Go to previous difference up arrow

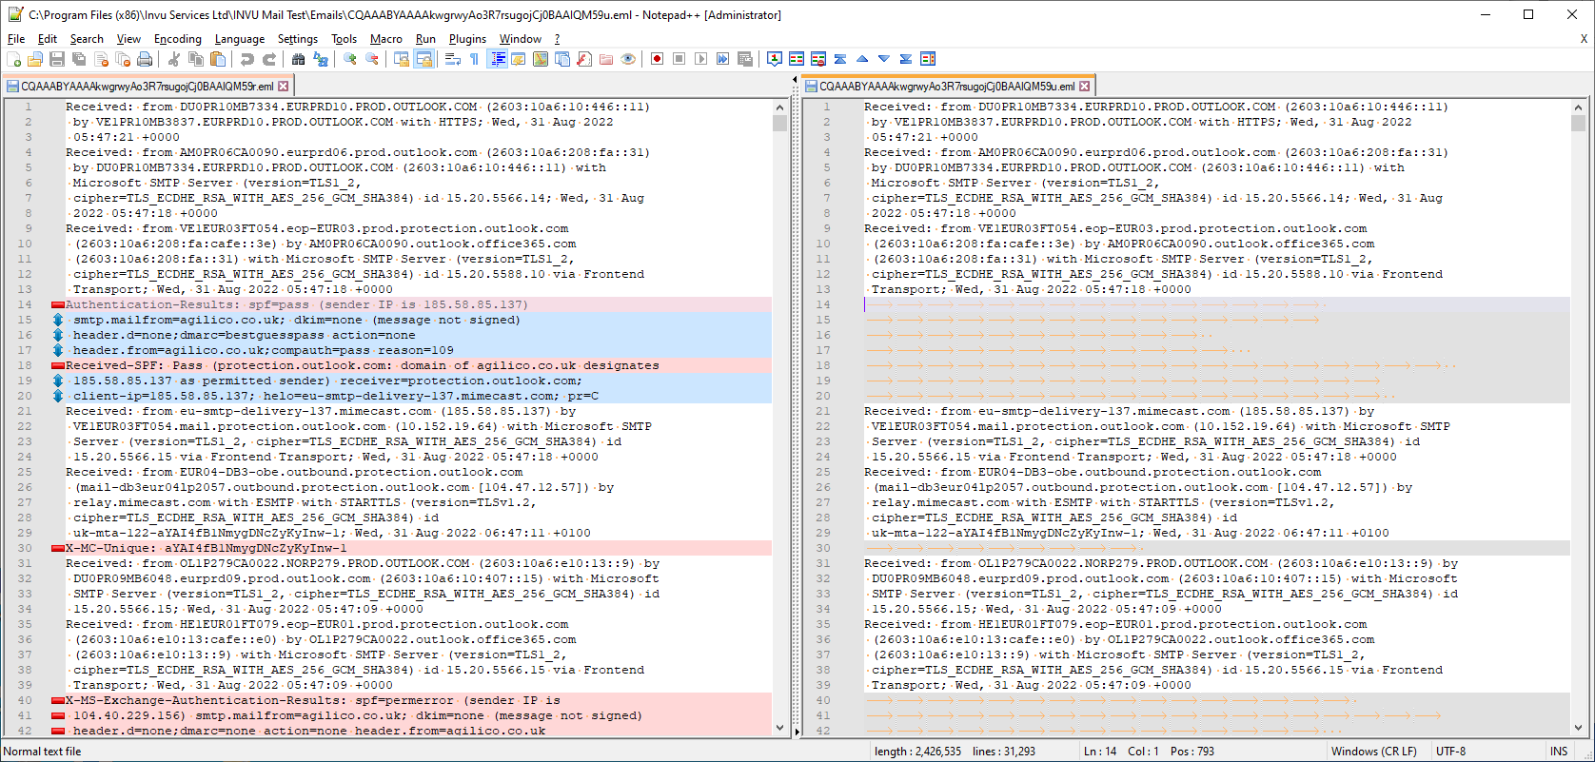tap(862, 59)
